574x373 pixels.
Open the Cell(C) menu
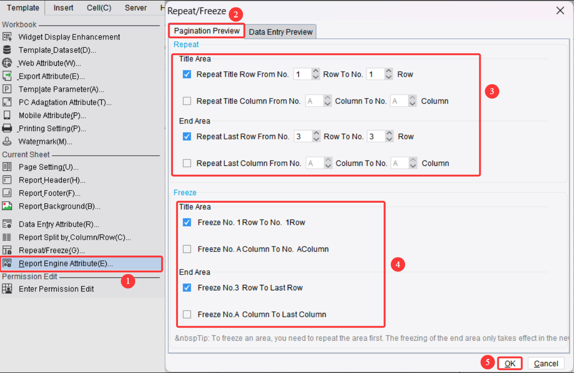(99, 7)
